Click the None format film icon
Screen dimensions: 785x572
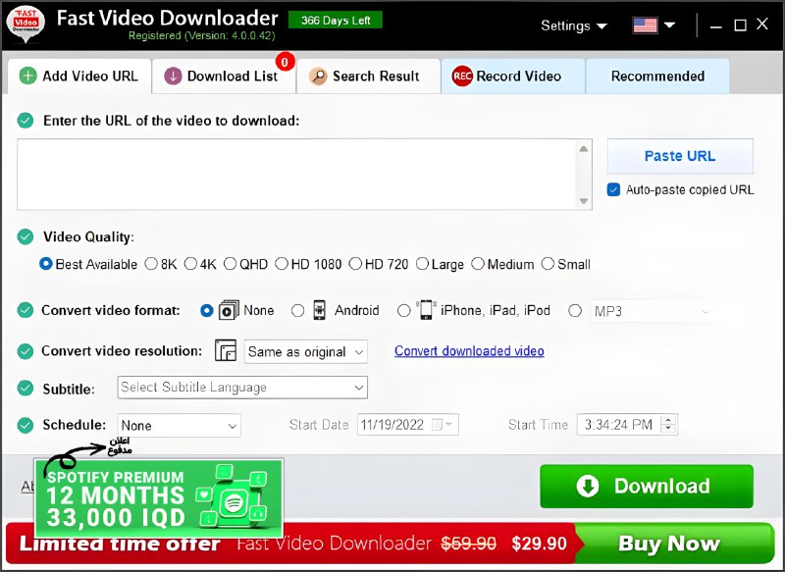pyautogui.click(x=229, y=310)
